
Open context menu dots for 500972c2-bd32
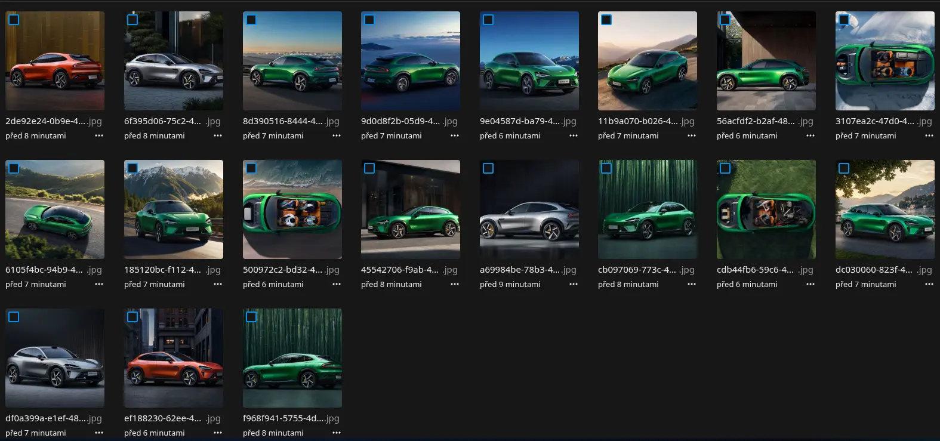pos(337,285)
